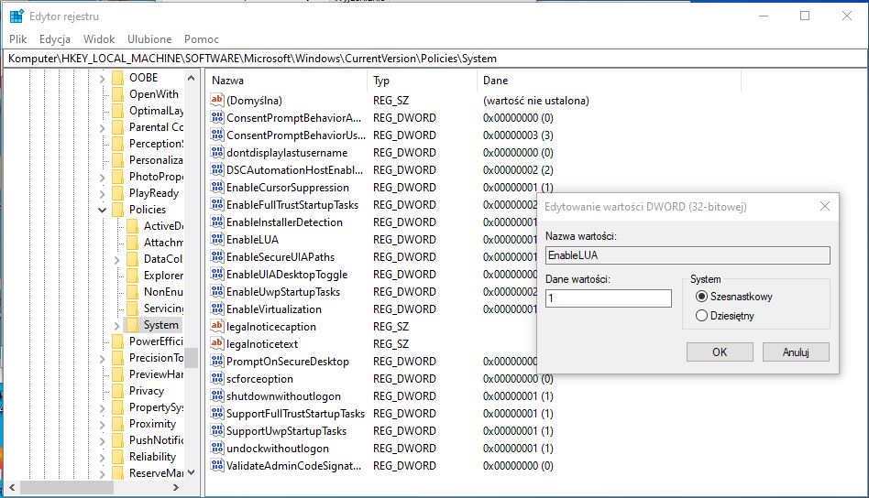The height and width of the screenshot is (498, 869).
Task: Click the tree scroll down arrow
Action: [192, 472]
